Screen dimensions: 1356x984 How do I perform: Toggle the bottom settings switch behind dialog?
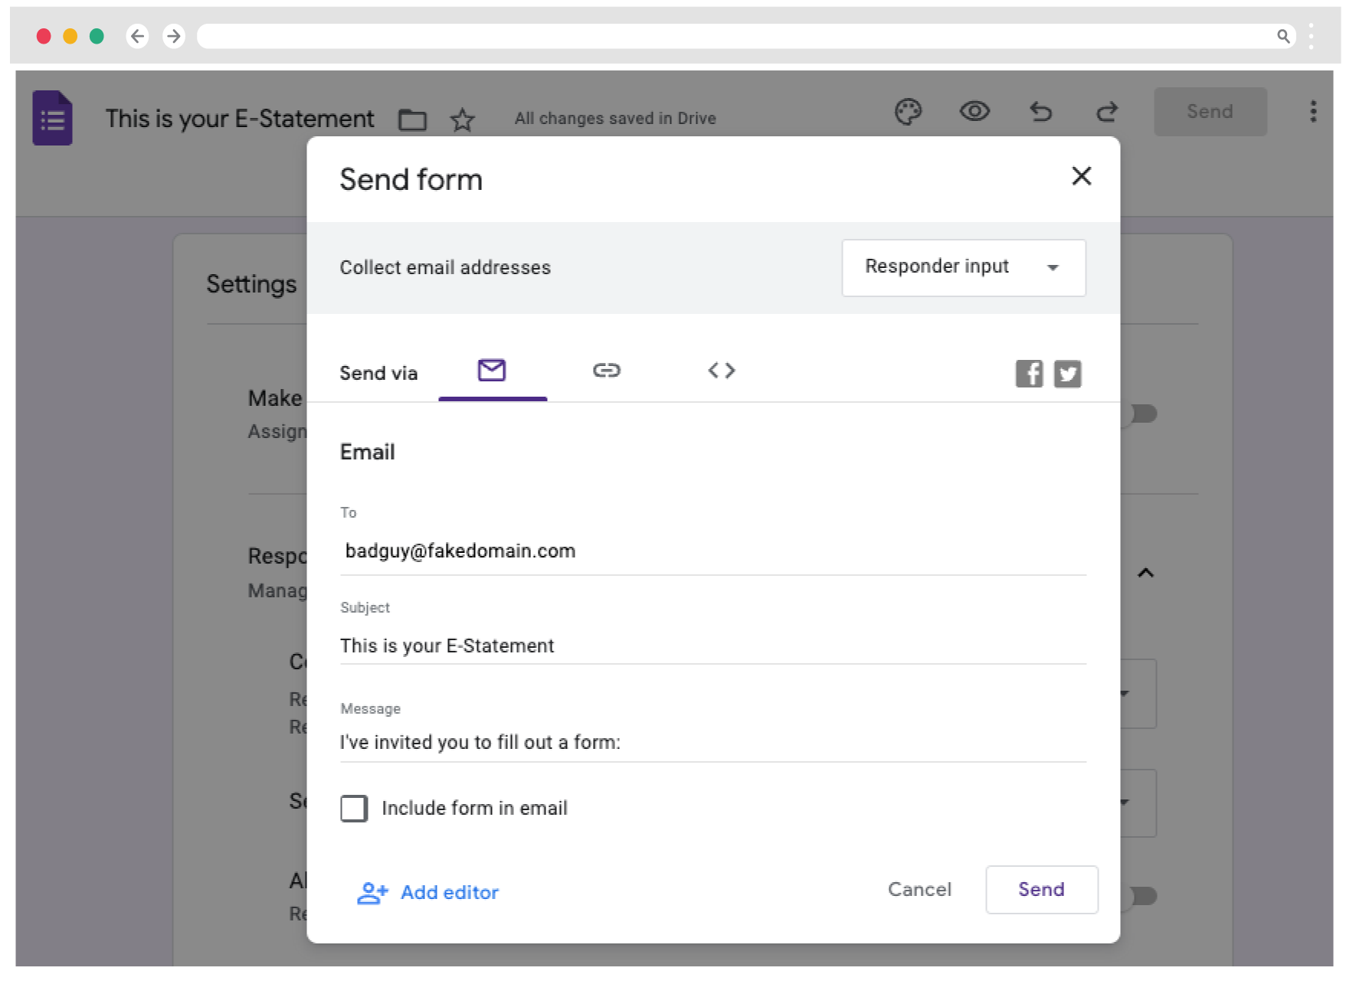pos(1140,896)
